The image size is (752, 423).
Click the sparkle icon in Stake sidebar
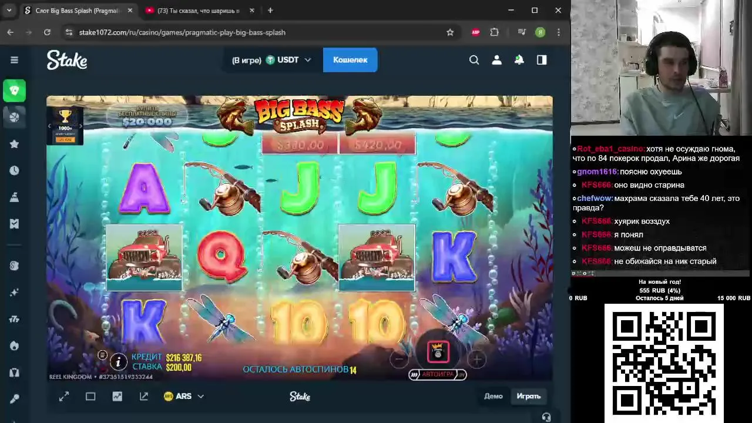coord(14,293)
